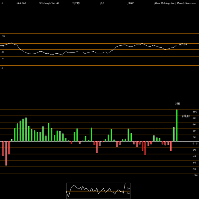The image size is (199, 199).
Task: Click the RSI axis label 30
Action: [x=3, y=59]
